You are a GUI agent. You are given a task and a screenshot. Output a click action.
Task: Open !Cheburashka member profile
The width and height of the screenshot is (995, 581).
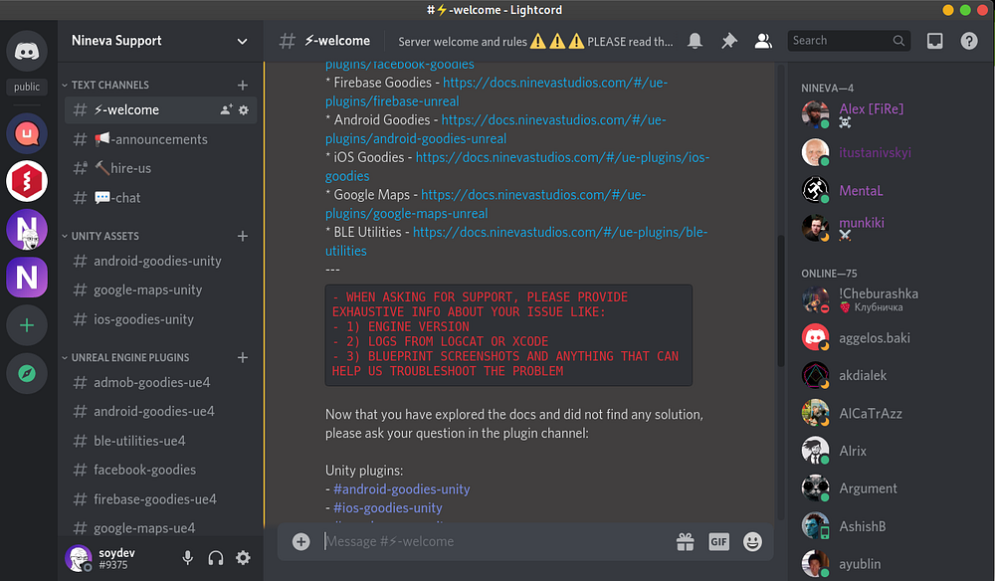[889, 300]
